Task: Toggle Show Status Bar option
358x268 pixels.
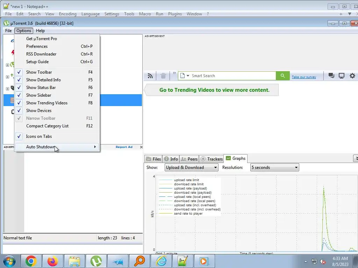Action: point(57,88)
